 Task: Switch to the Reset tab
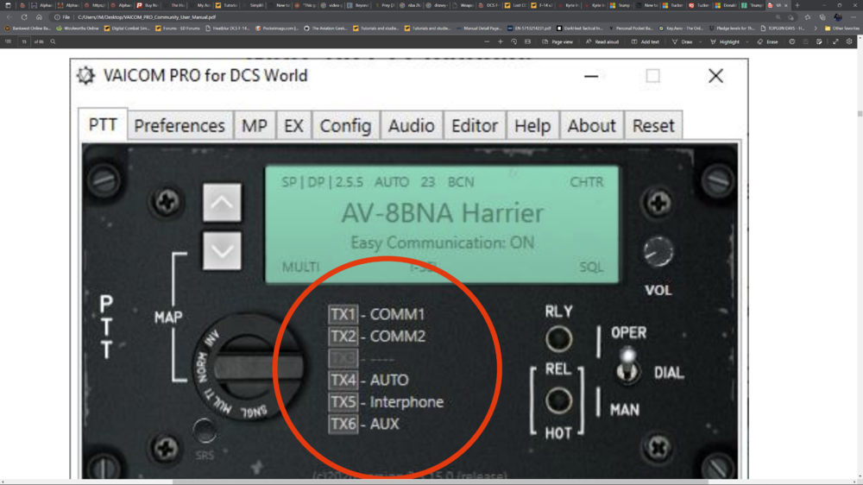(x=653, y=125)
